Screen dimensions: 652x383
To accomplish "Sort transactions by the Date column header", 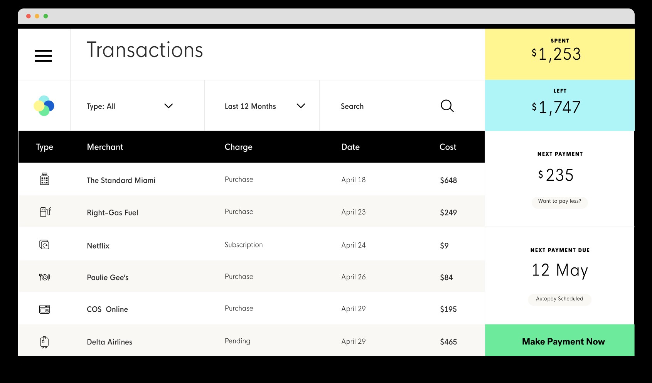I will click(350, 147).
